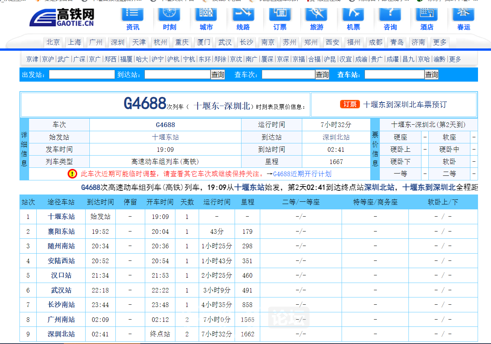Click the 1667 里程 value

click(336, 162)
